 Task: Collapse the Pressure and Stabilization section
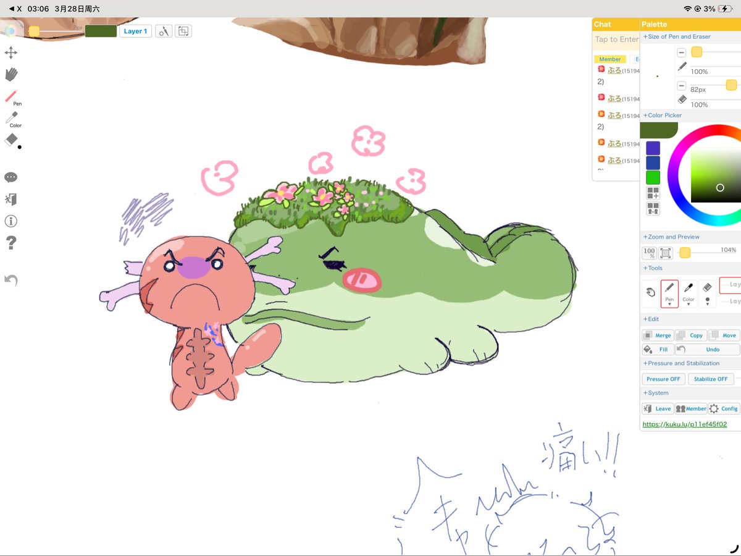click(681, 363)
